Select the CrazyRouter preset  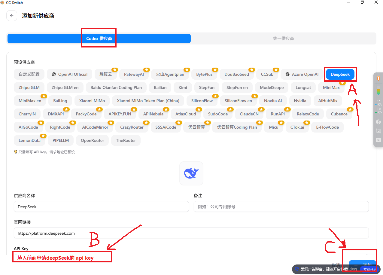tap(132, 127)
